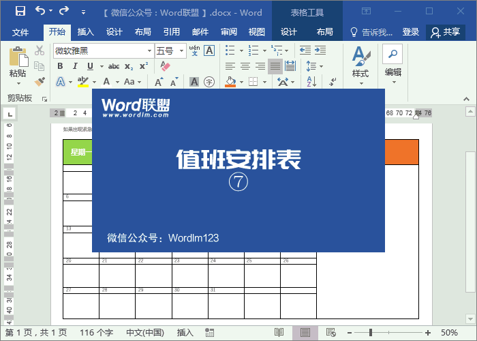Apply numbered list
Viewport: 477px width, 341px height.
(253, 50)
